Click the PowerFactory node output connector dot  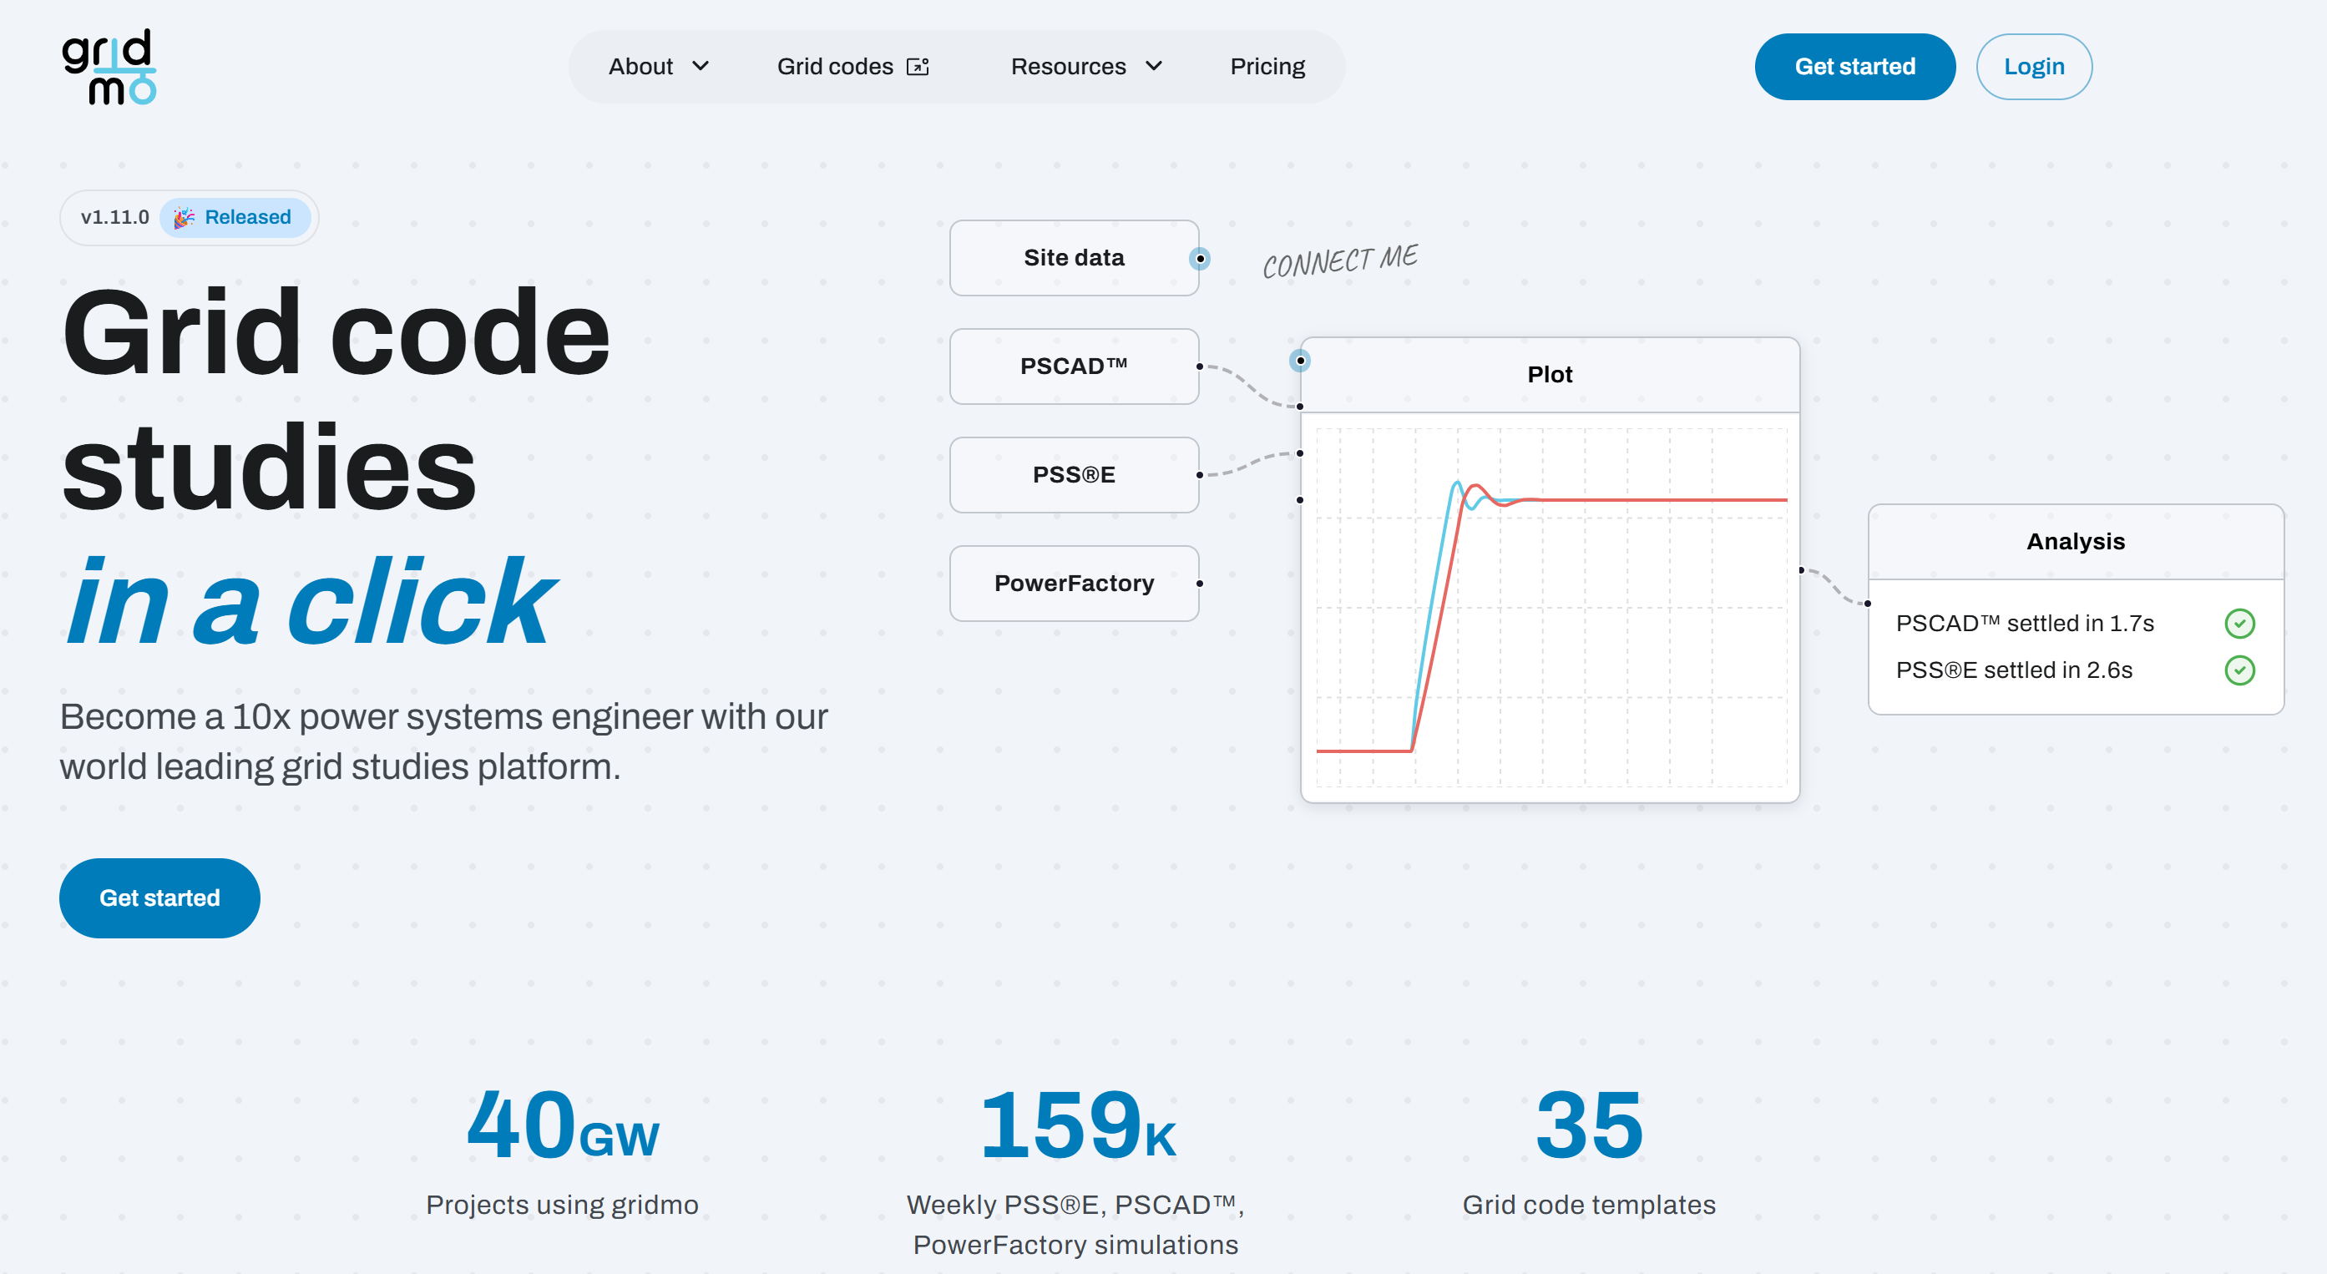(x=1200, y=584)
